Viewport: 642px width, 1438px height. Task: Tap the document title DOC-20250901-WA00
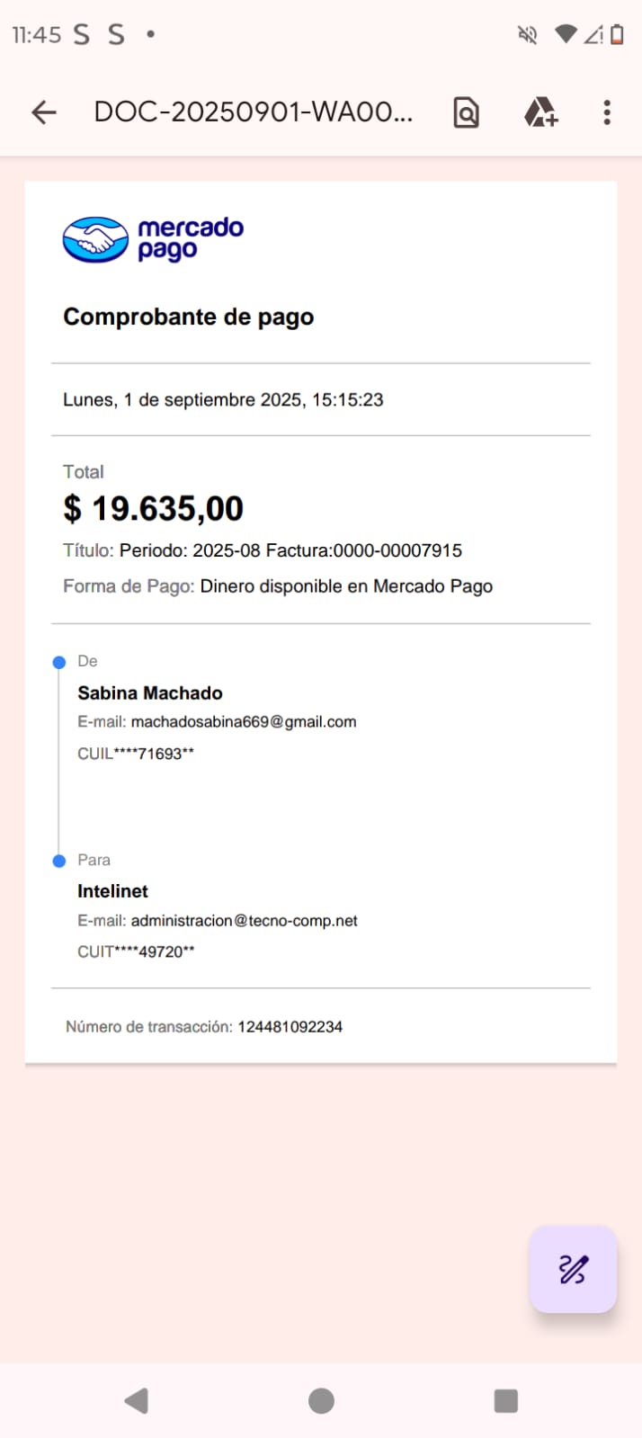[x=254, y=112]
